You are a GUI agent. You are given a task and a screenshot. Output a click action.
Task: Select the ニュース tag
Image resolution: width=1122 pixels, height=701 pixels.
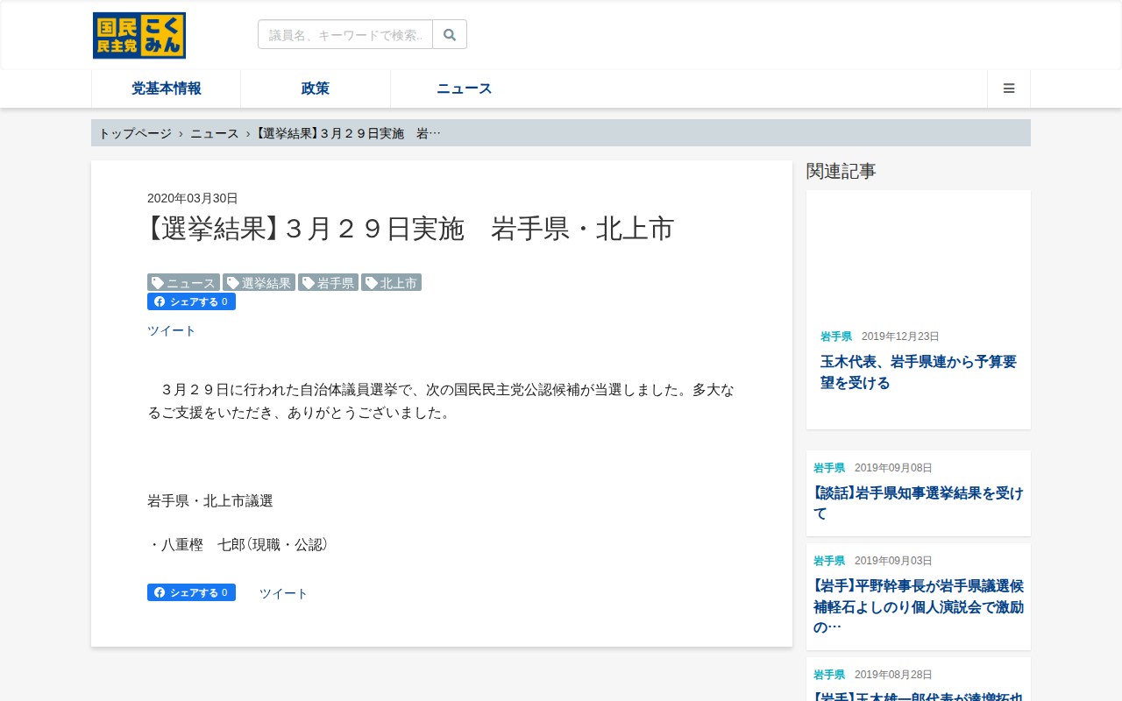(183, 282)
